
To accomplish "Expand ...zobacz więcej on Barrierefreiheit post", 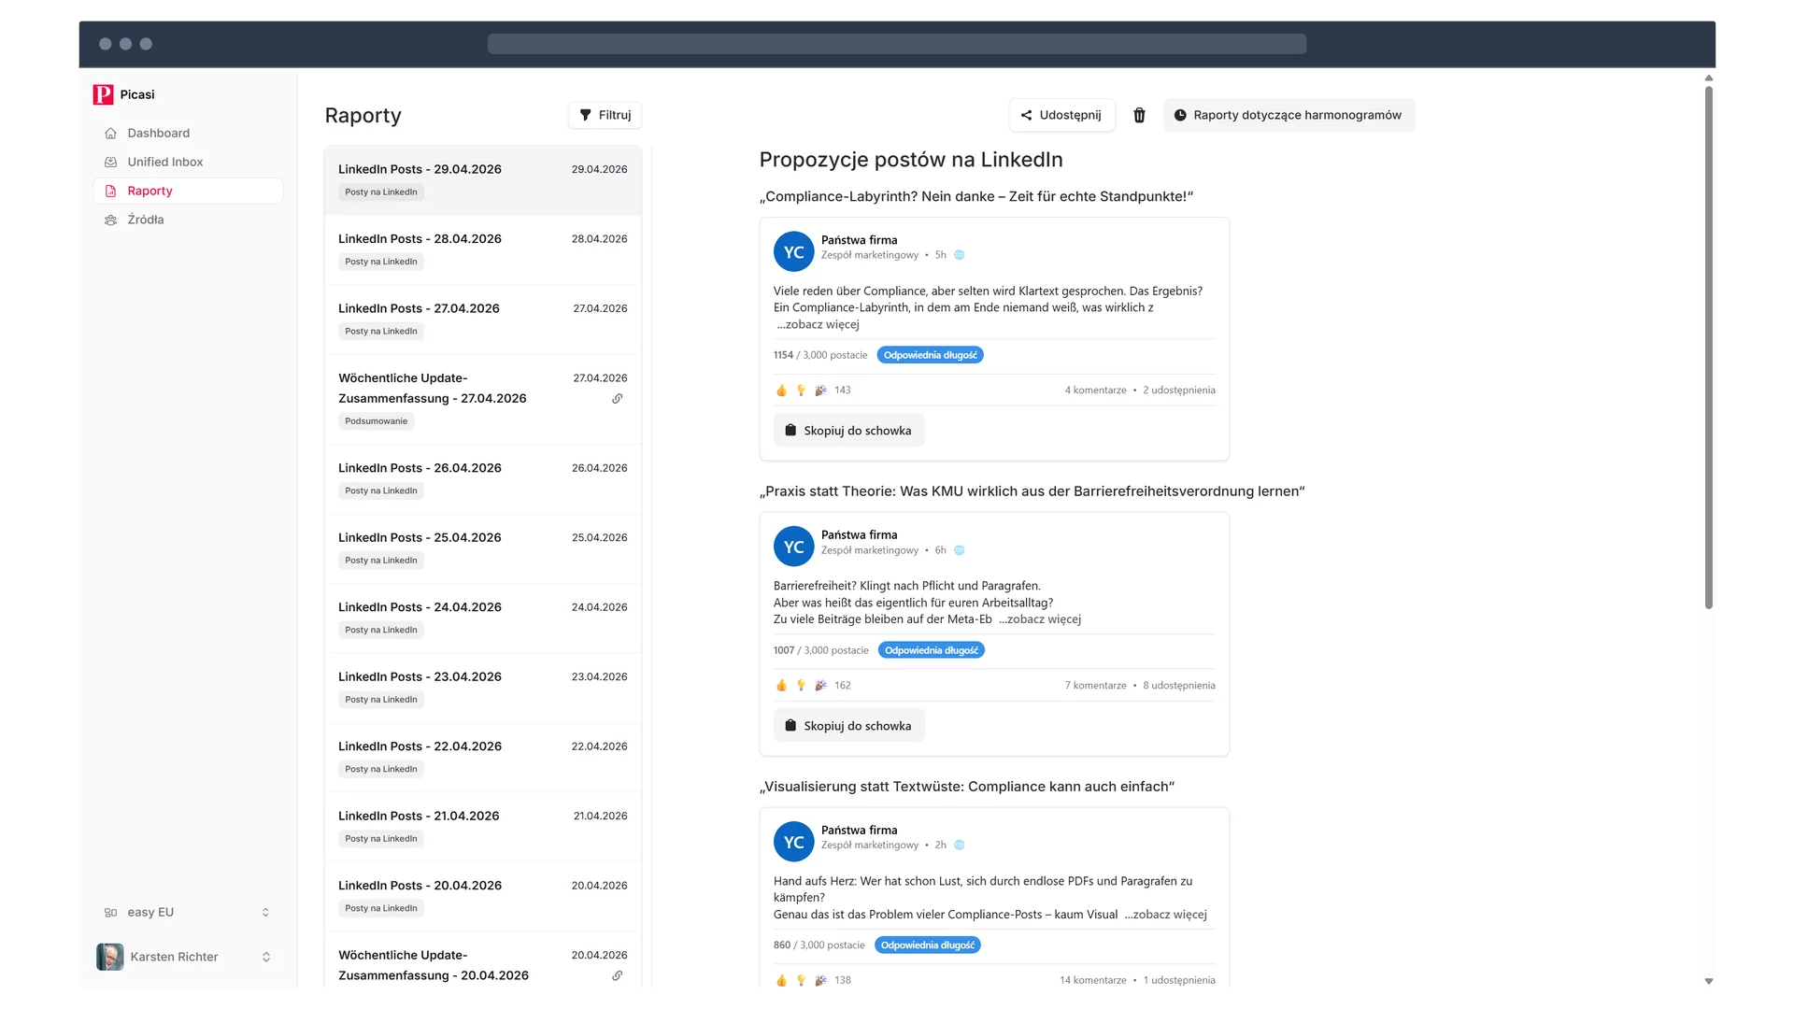I will coord(1040,619).
